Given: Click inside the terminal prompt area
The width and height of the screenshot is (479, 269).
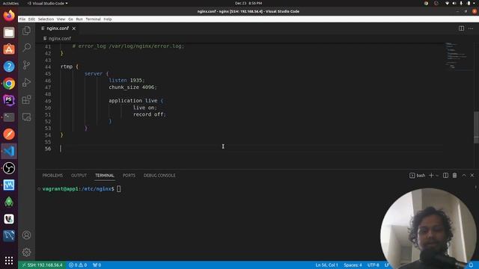Looking at the screenshot, I should point(119,189).
